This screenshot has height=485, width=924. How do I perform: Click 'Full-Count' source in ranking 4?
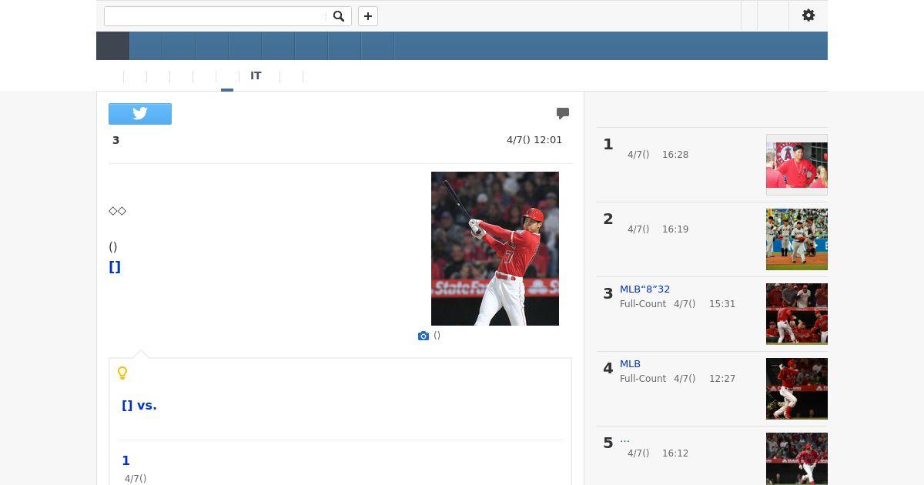(x=643, y=379)
